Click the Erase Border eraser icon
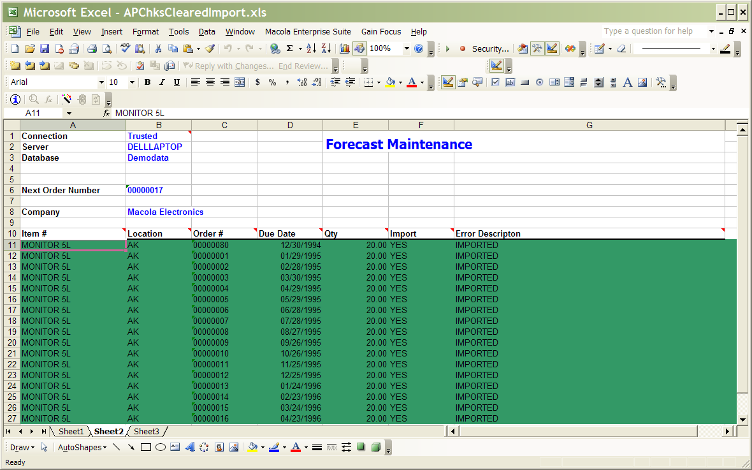The width and height of the screenshot is (752, 470). 621,48
